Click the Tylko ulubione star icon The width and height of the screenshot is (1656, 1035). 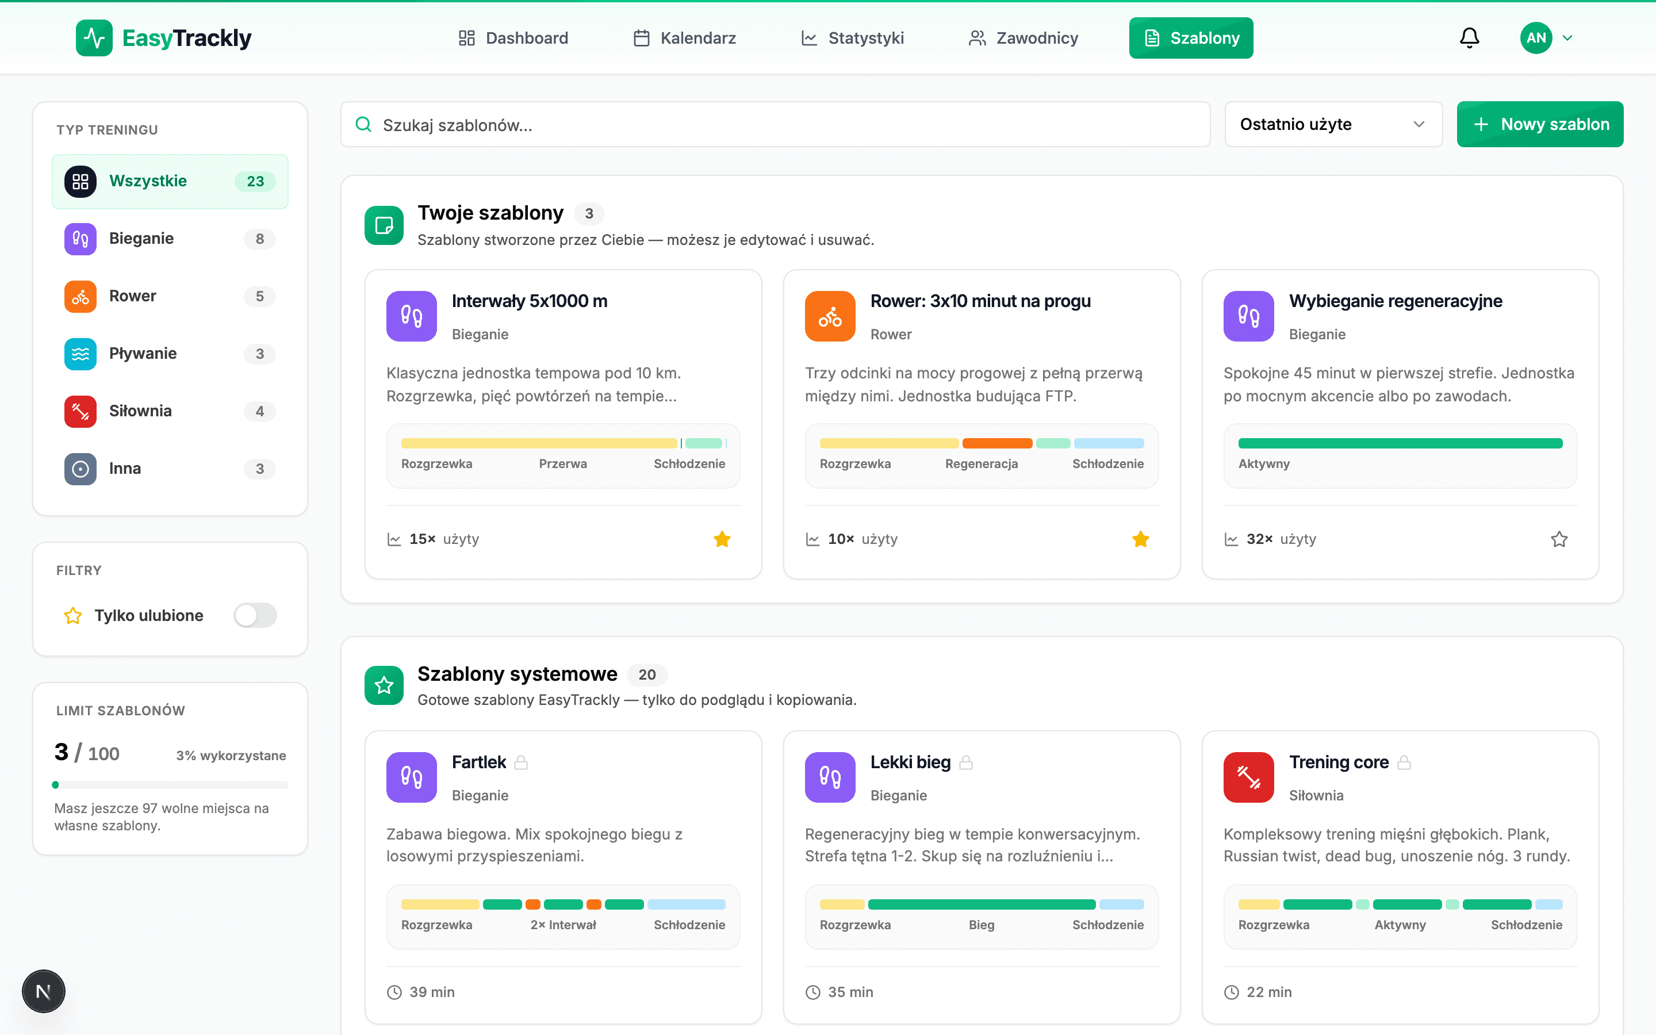(72, 615)
